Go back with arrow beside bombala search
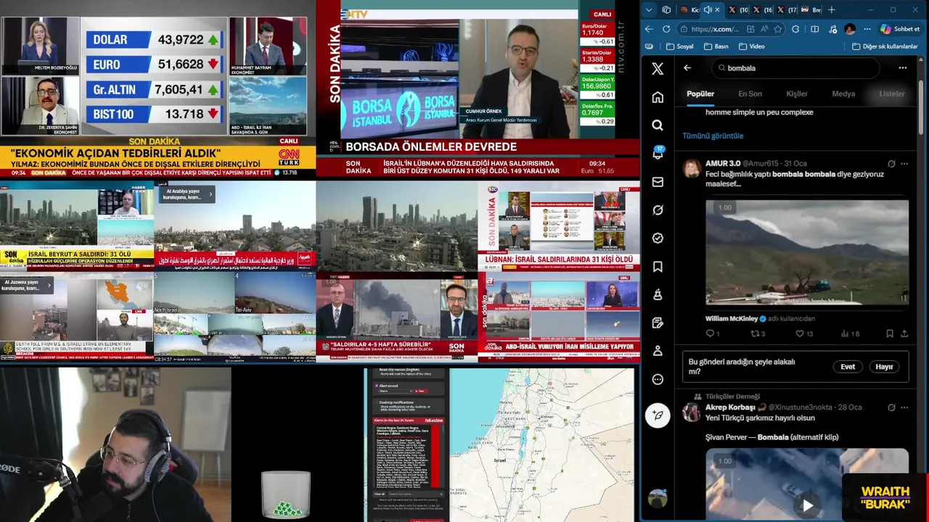Screen dimensions: 929x522 click(687, 68)
